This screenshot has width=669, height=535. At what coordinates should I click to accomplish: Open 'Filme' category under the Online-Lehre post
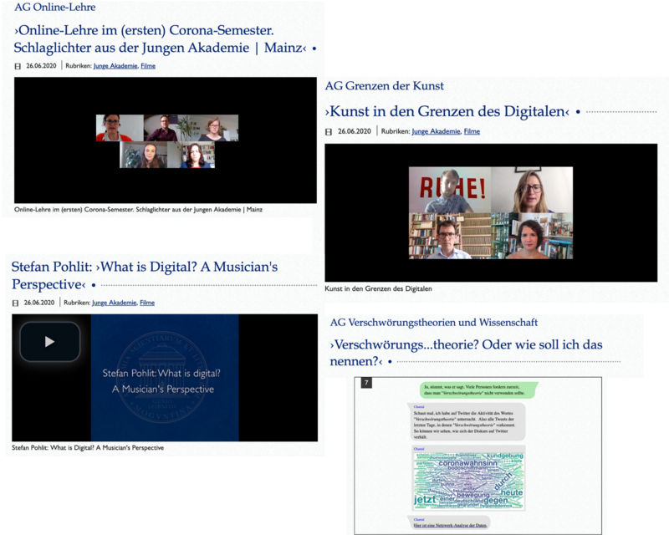(x=147, y=66)
